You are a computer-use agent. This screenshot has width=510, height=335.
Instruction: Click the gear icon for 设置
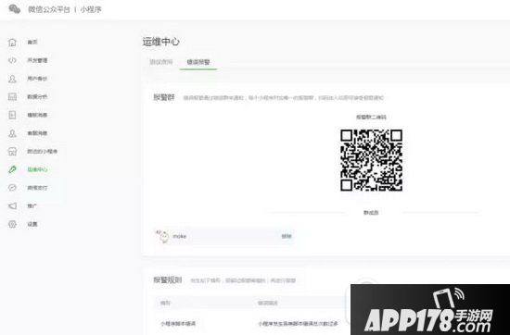coord(12,224)
